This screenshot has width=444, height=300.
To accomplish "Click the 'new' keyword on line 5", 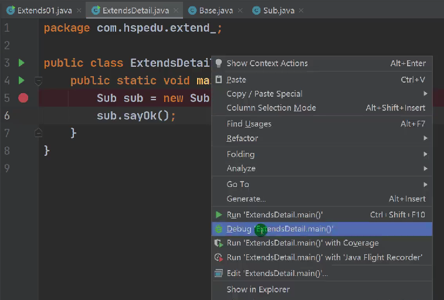I will click(x=173, y=98).
